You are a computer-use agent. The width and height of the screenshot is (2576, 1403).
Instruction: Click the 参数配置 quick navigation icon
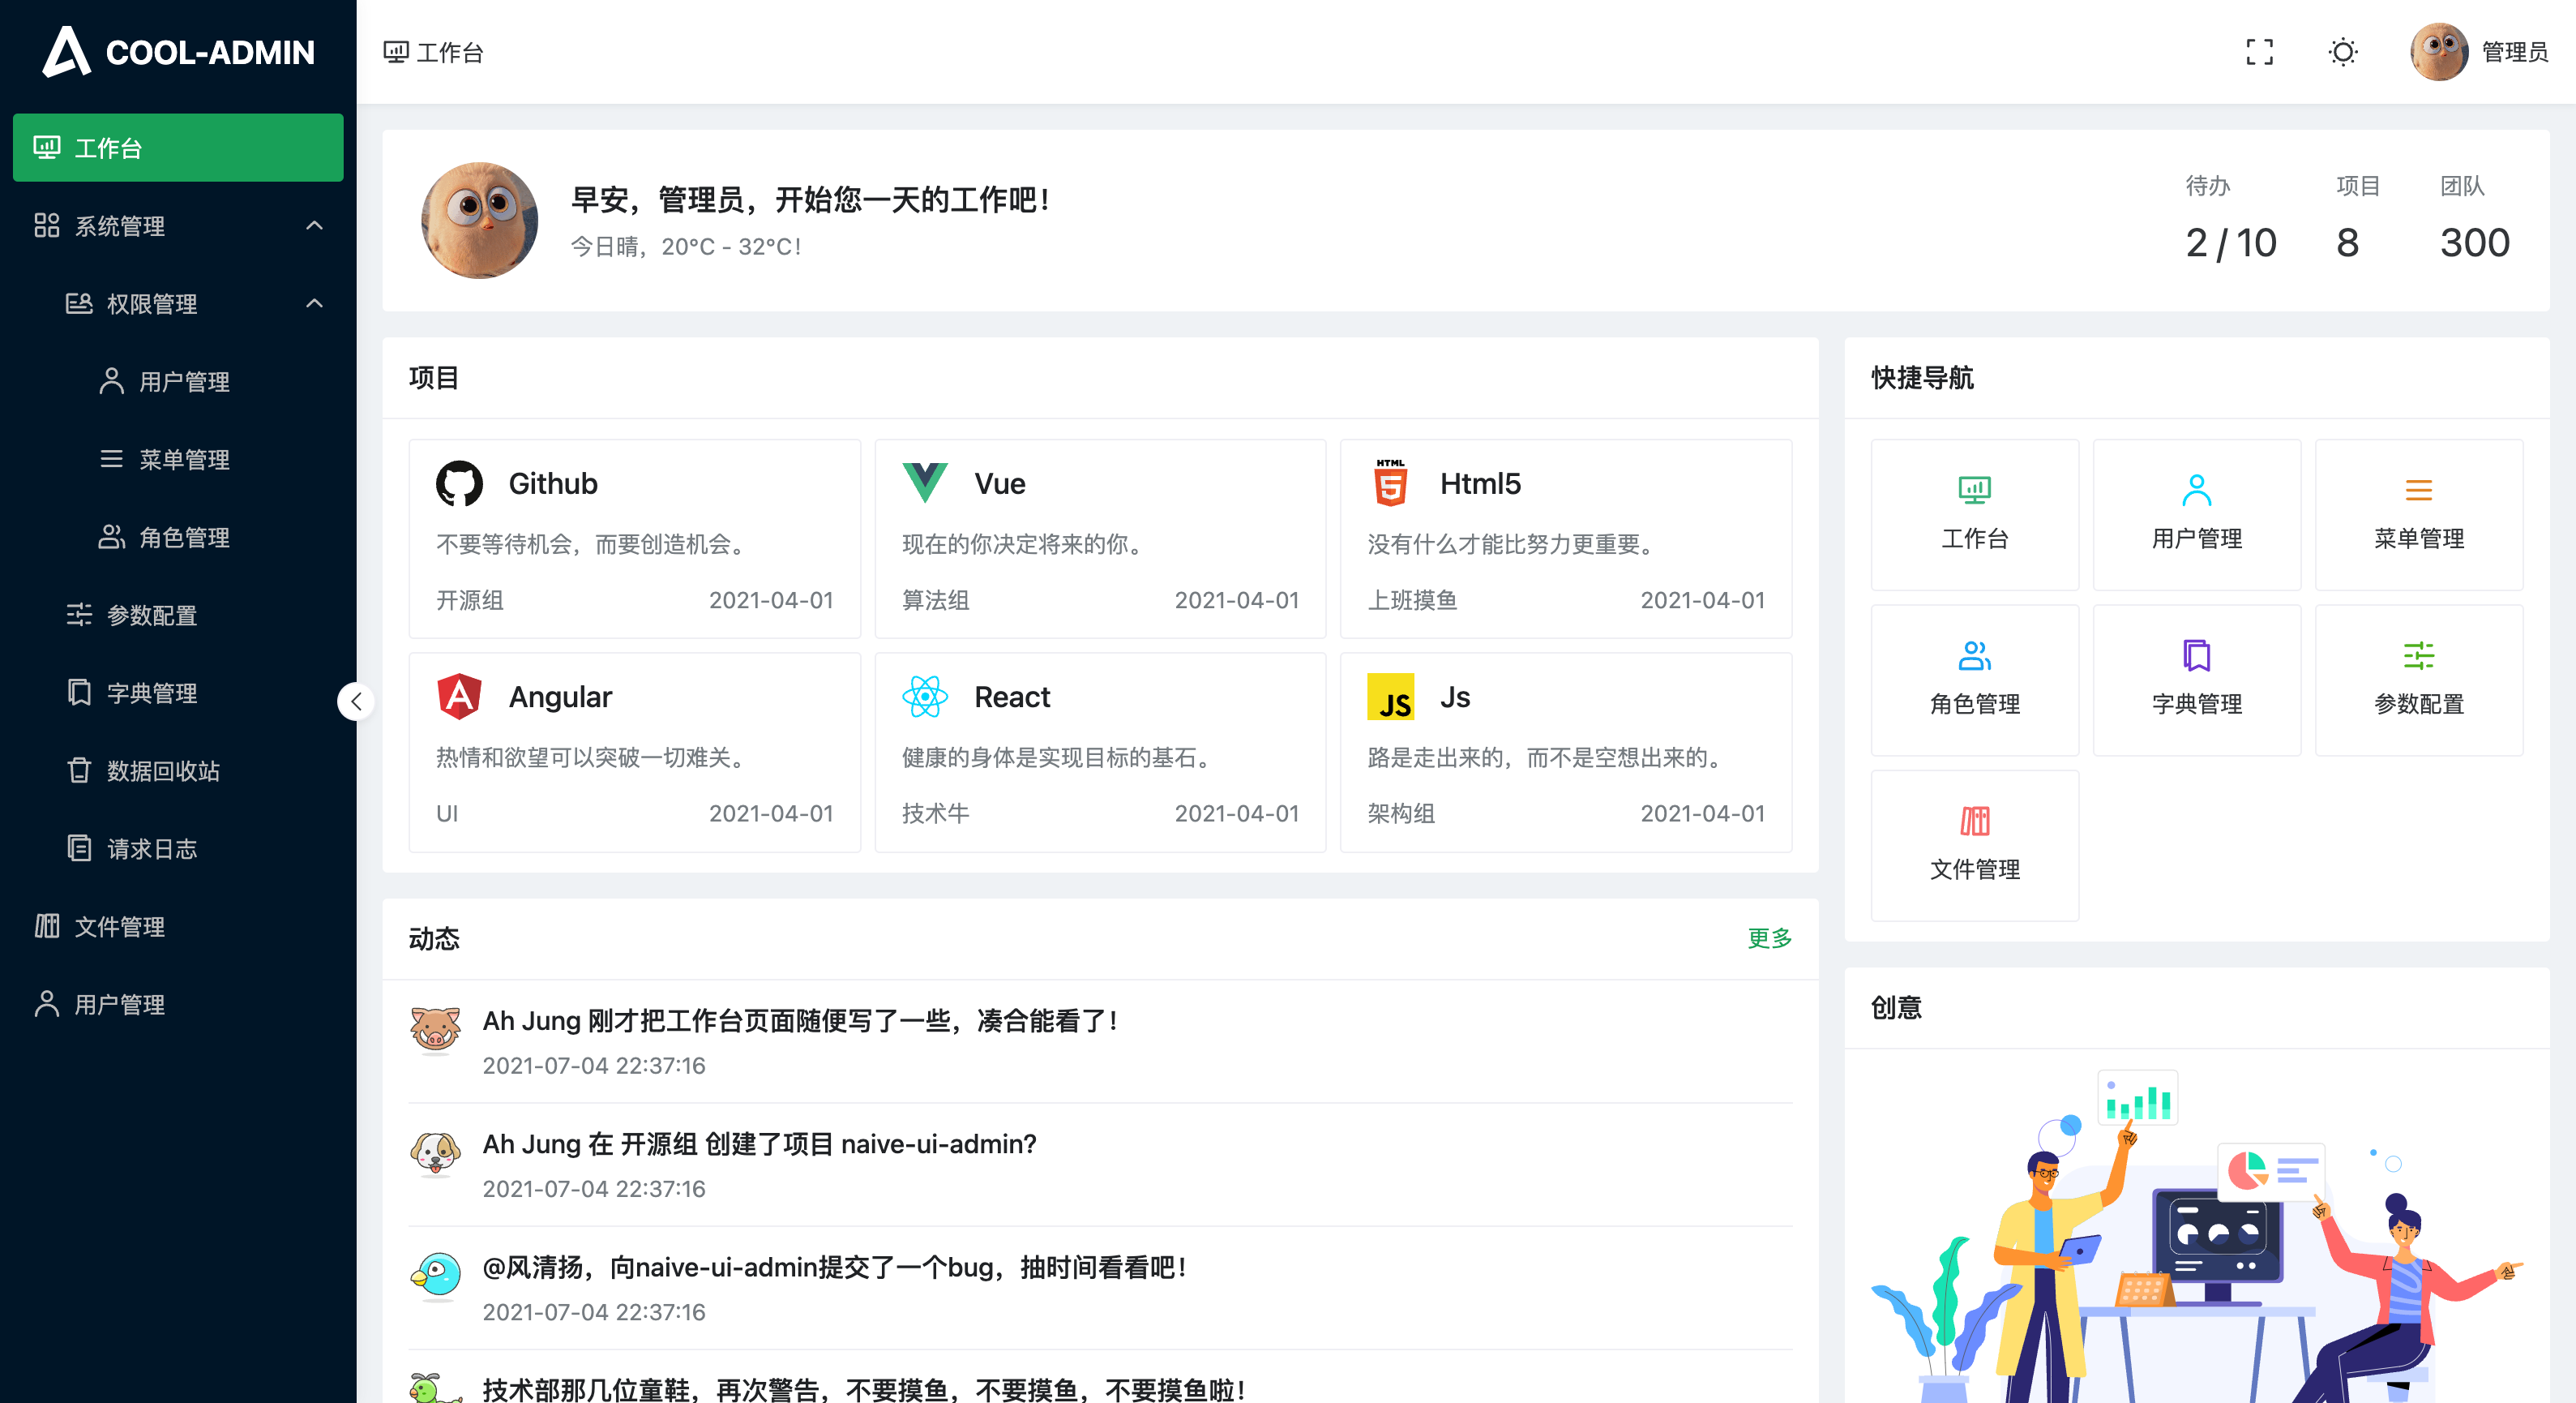(x=2419, y=680)
